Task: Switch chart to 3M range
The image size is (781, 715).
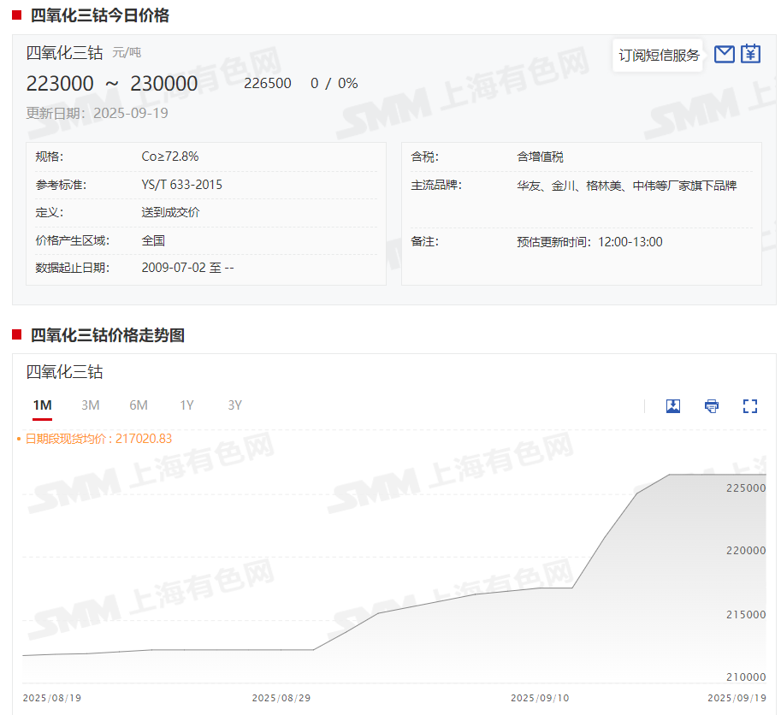Action: (x=91, y=405)
